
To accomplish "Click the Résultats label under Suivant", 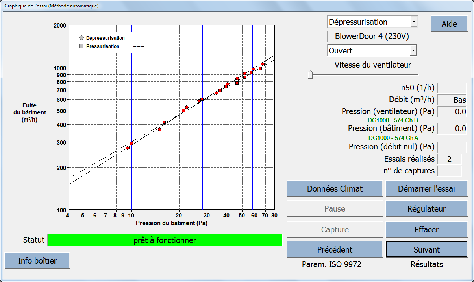I will click(426, 264).
